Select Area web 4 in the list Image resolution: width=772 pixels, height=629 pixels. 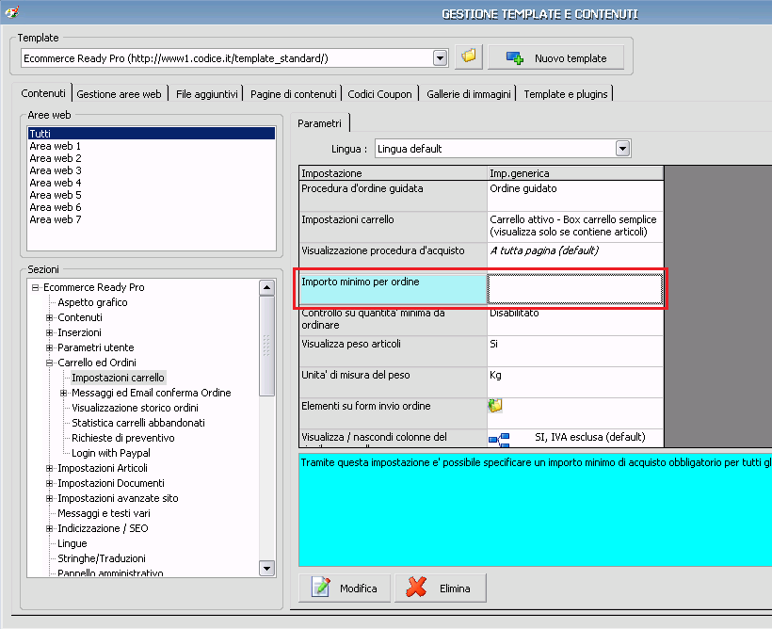pos(152,183)
